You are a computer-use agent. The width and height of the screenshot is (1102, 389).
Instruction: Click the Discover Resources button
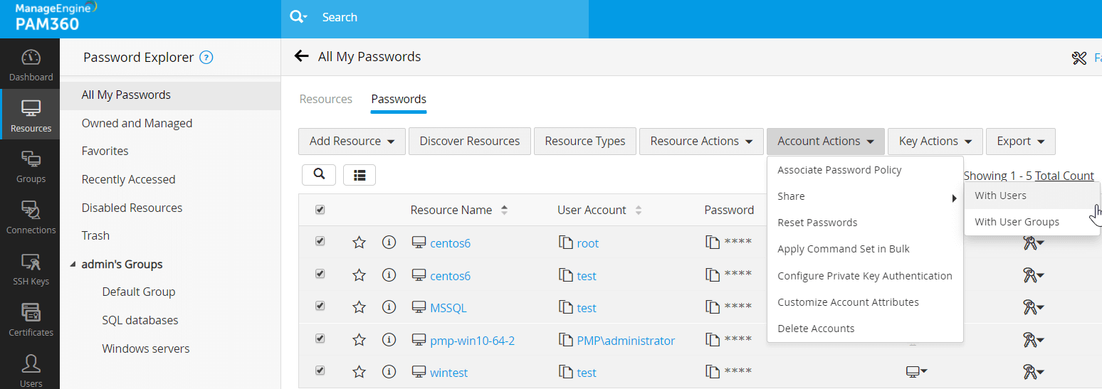tap(469, 142)
